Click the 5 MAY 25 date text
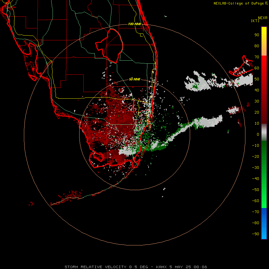The height and width of the screenshot is (269, 269). 180,267
